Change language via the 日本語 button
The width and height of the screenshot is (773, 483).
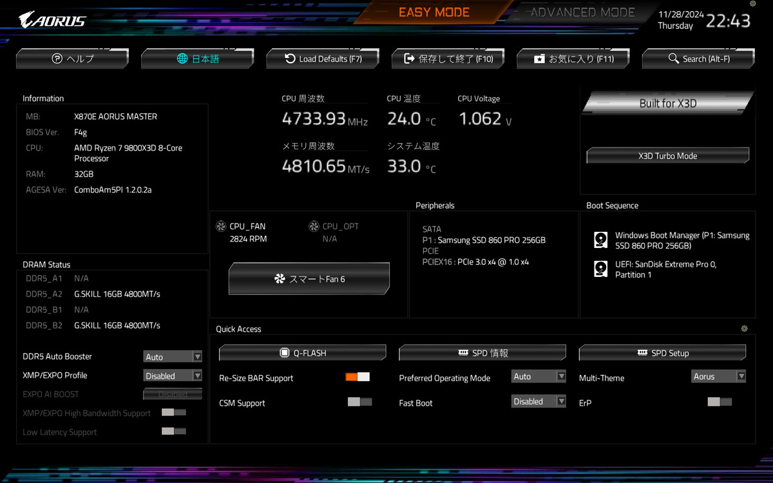coord(197,59)
